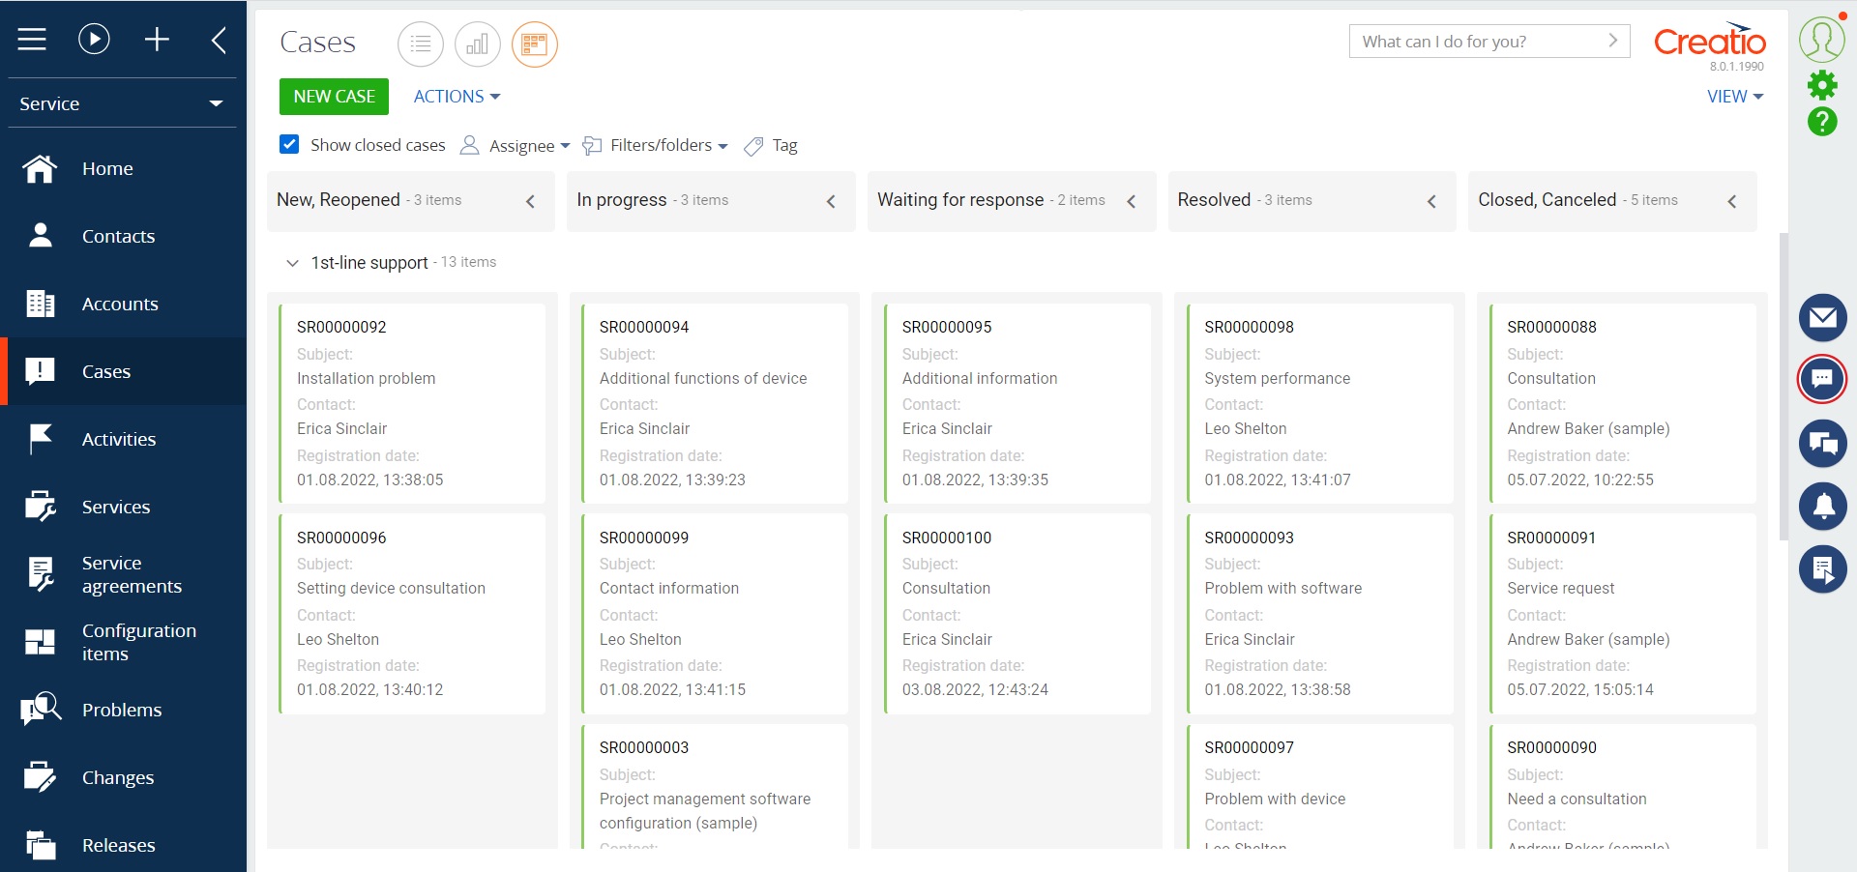1857x872 pixels.
Task: Switch cases to list view
Action: (420, 44)
